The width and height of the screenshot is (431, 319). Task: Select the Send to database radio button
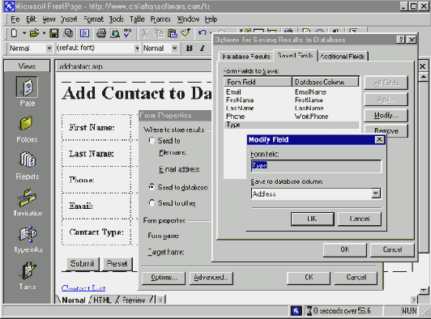151,187
